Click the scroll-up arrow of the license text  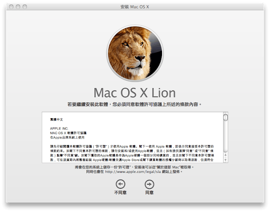225,155
